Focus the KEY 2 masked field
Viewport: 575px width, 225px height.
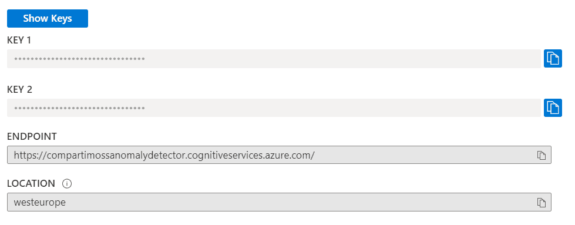point(274,108)
